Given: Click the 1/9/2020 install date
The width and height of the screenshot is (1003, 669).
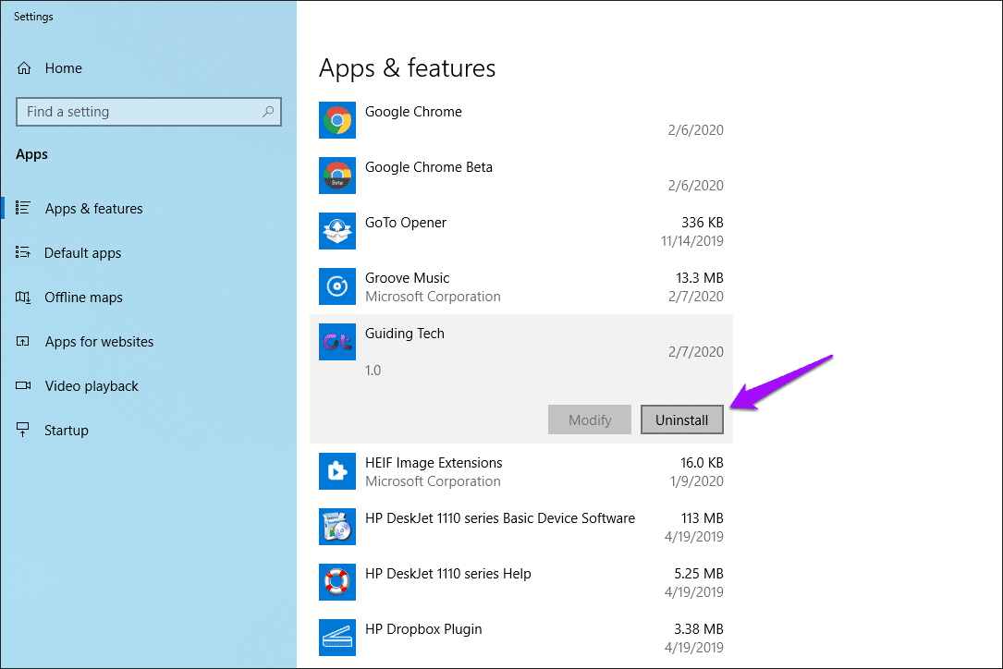Looking at the screenshot, I should (x=697, y=481).
